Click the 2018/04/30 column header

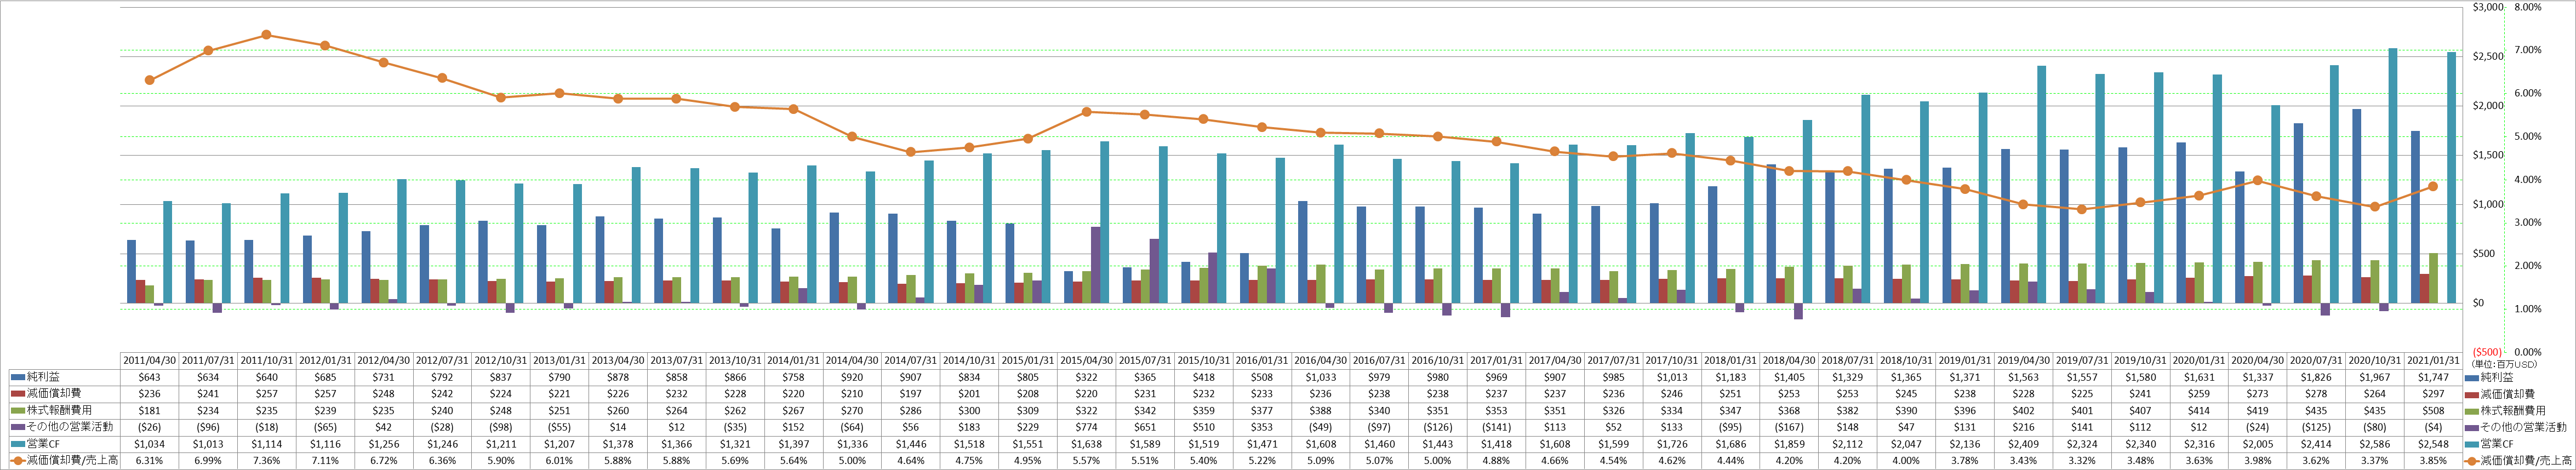click(1789, 360)
